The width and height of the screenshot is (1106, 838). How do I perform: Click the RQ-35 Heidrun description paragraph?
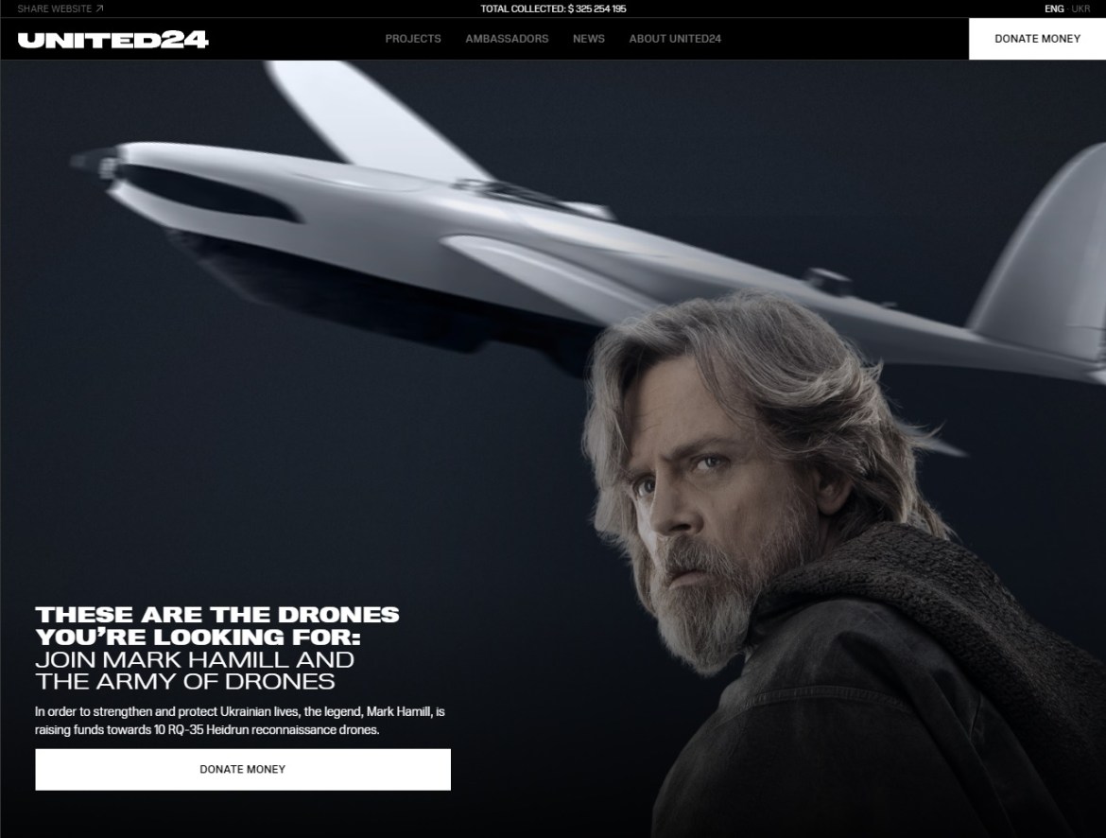240,721
